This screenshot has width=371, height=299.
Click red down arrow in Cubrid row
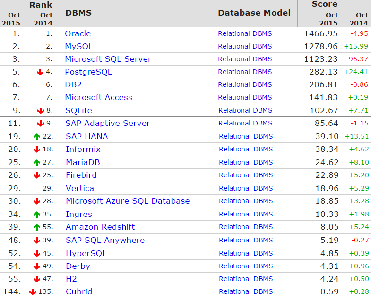coord(33,291)
